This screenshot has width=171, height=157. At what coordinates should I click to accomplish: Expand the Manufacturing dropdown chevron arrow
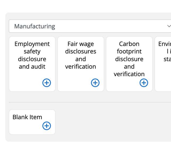tap(169, 26)
